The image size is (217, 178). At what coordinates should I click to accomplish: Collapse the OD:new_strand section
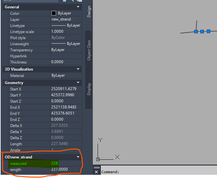[x=78, y=157]
